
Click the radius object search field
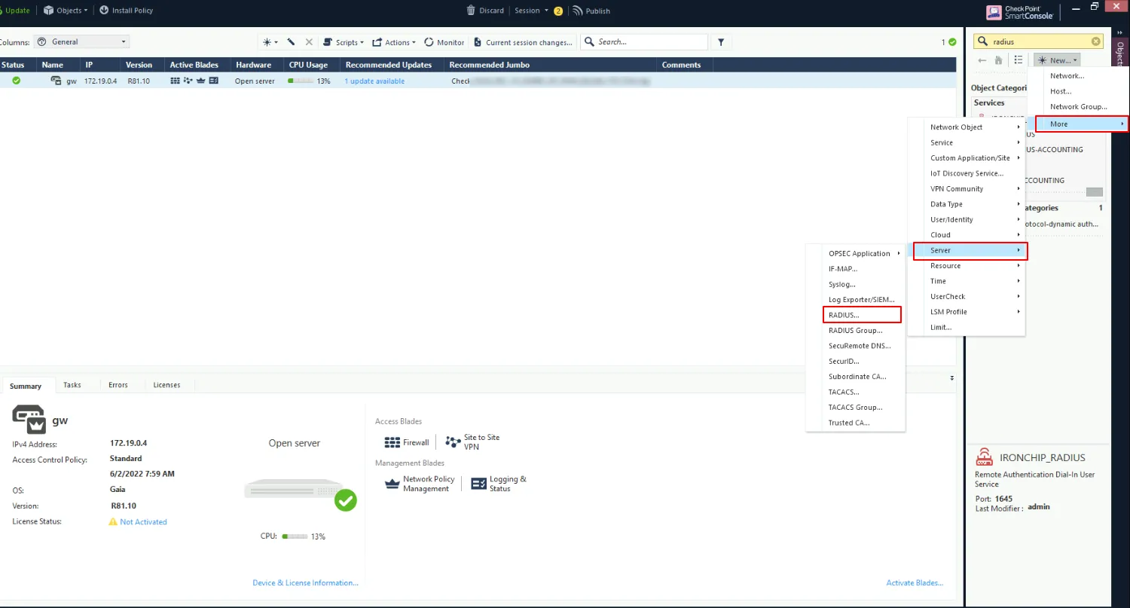pyautogui.click(x=1040, y=41)
